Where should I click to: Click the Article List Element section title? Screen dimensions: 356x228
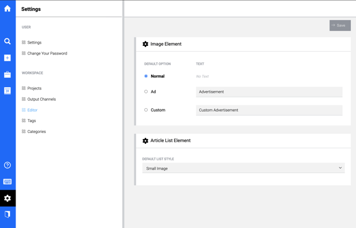171,140
